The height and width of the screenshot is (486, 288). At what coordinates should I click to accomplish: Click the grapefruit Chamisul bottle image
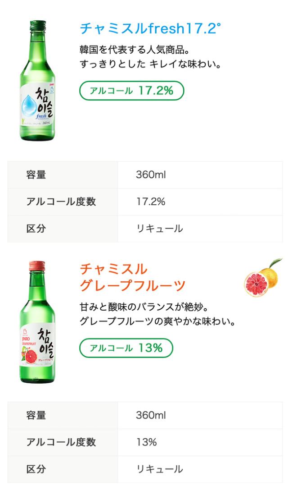(x=37, y=322)
